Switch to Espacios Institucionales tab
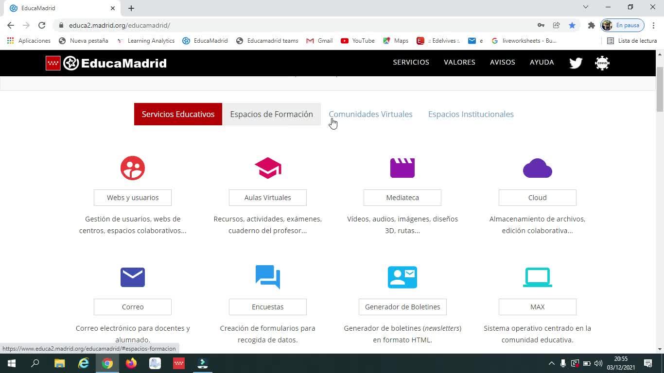Screen dimensions: 664x373 (471, 114)
